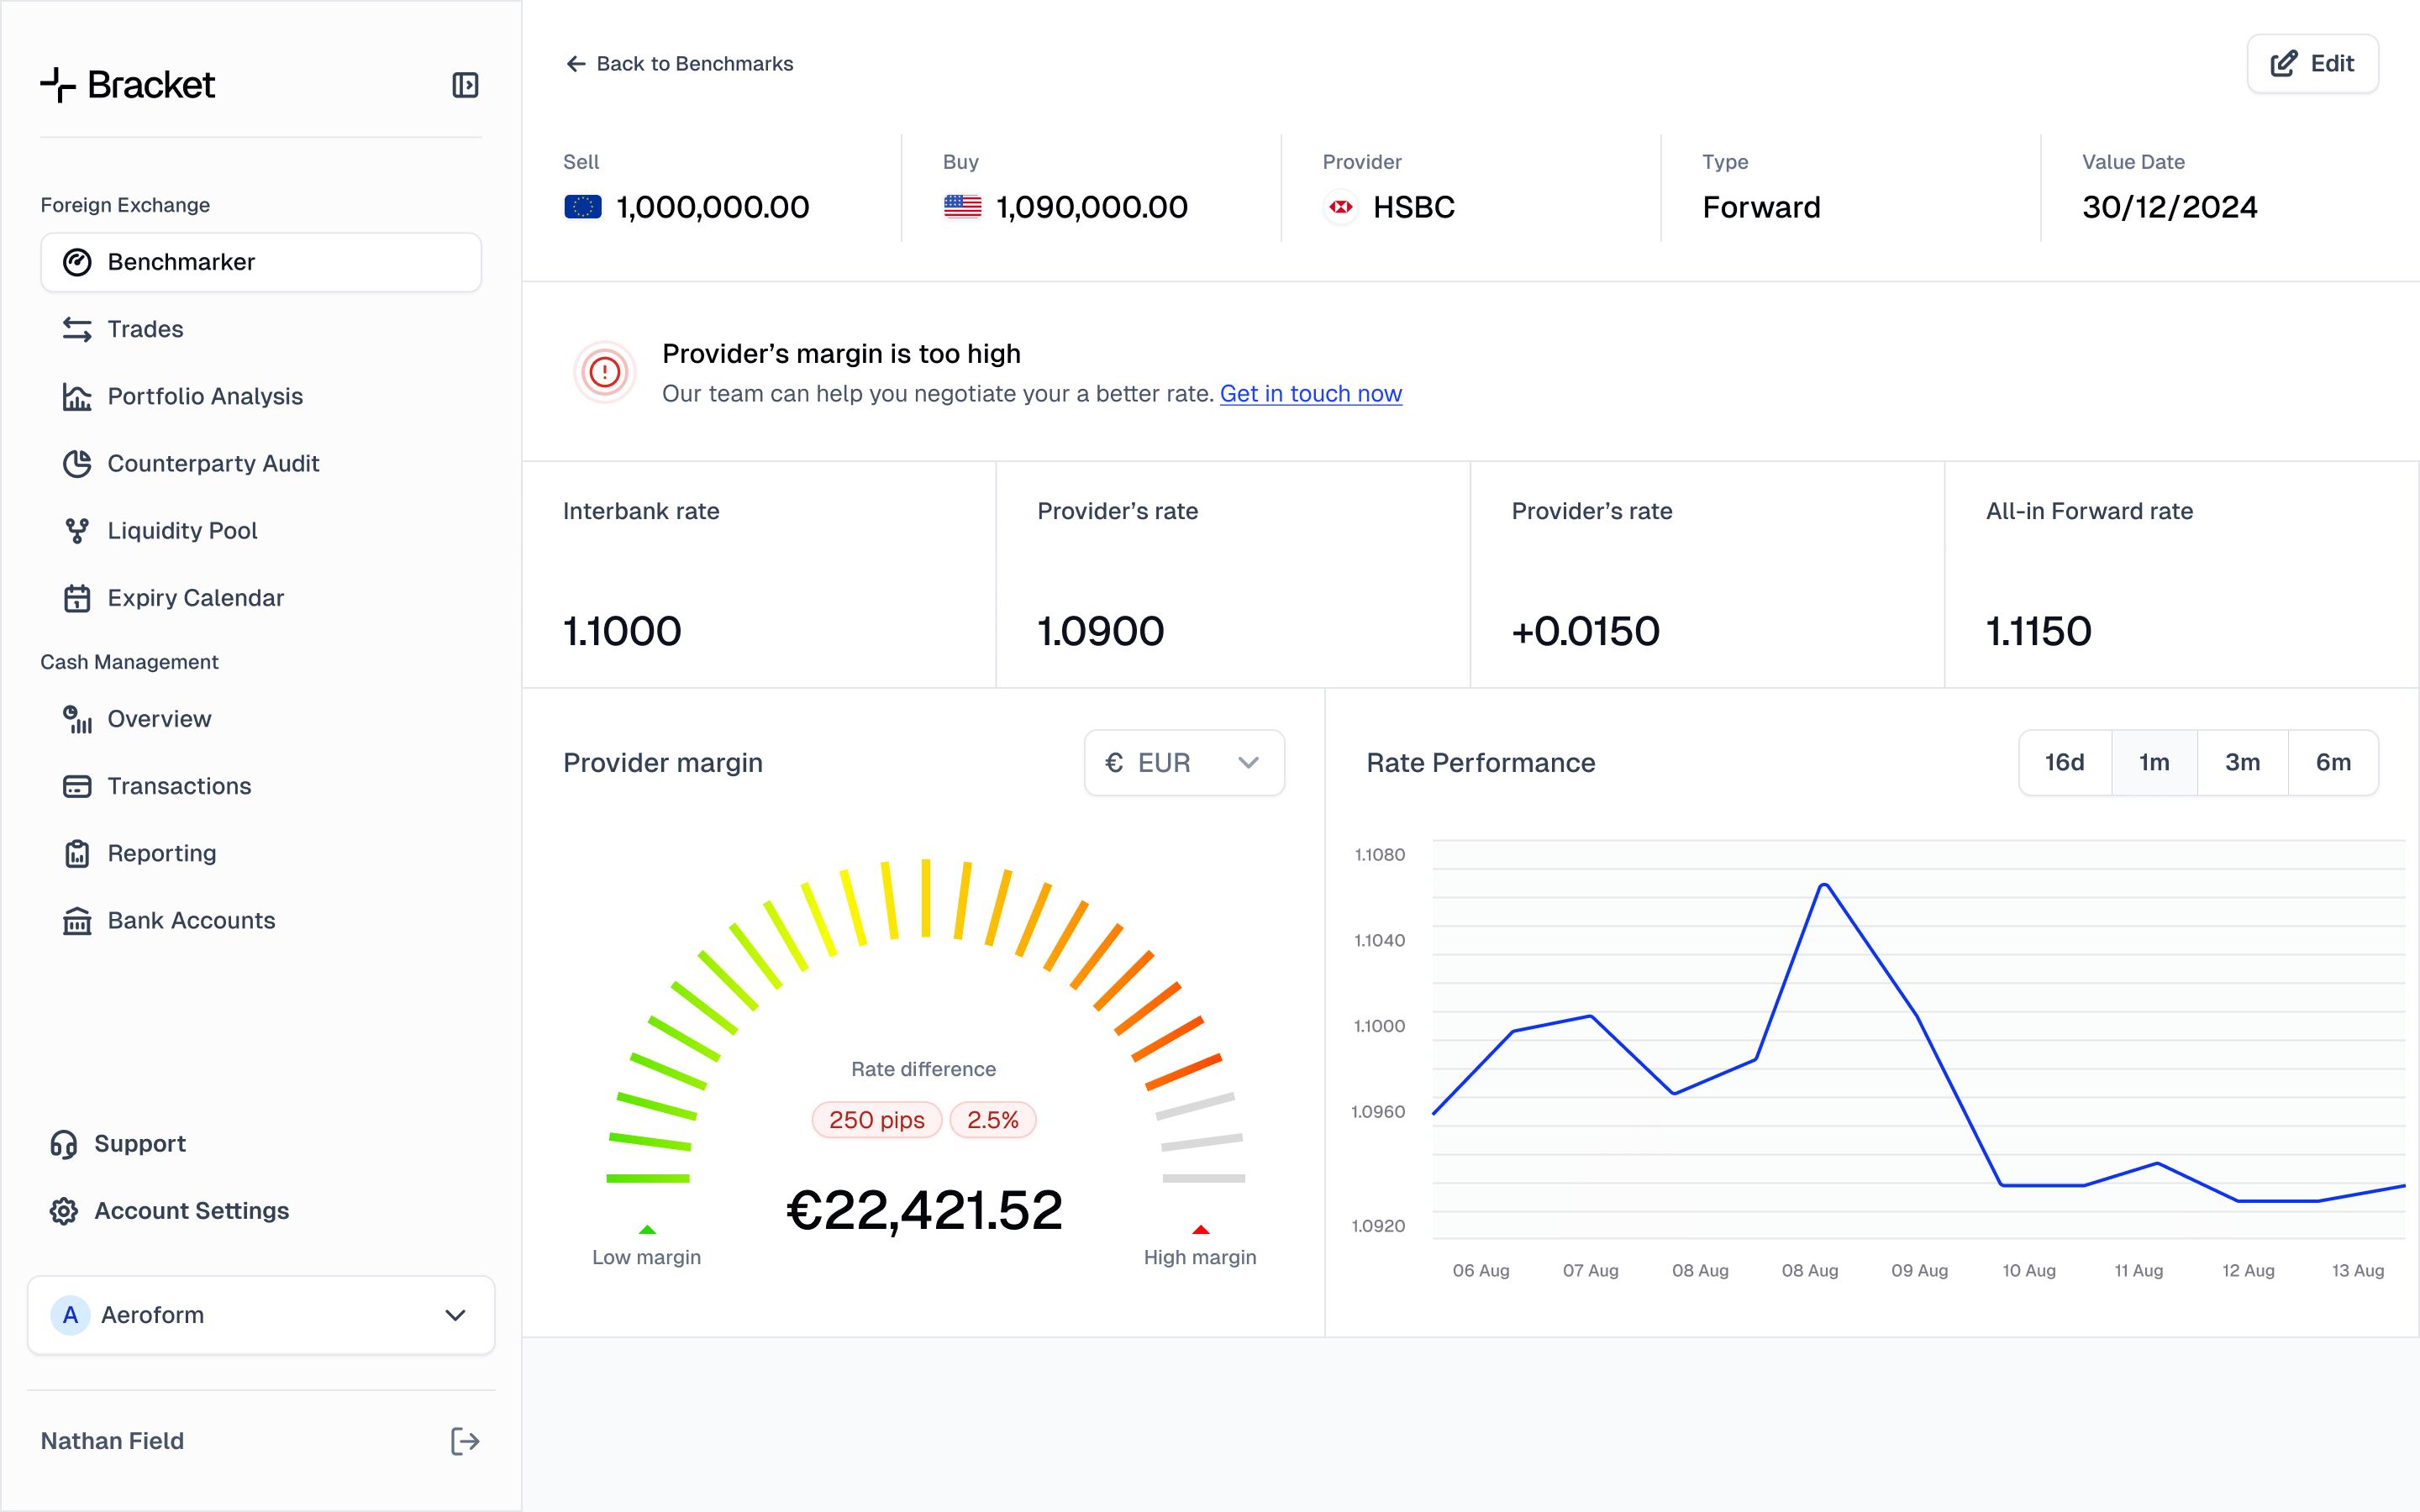Image resolution: width=2420 pixels, height=1512 pixels.
Task: Open the Benchmarker menu item
Action: pyautogui.click(x=261, y=262)
